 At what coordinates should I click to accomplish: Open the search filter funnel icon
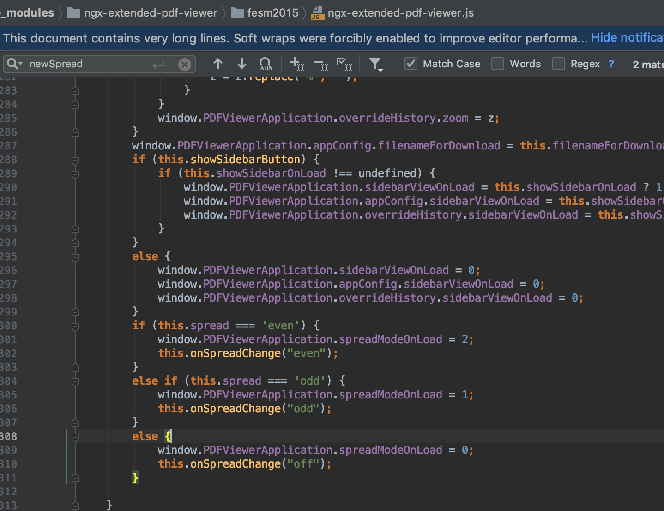click(376, 64)
